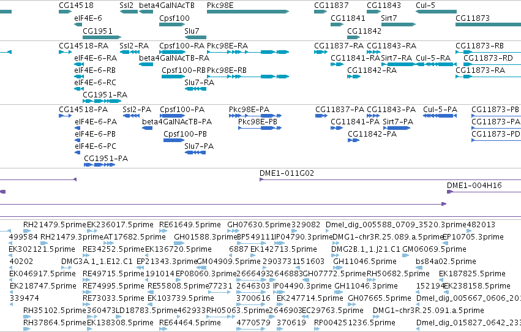
Task: Click the CG1951 gene label
Action: click(x=97, y=31)
